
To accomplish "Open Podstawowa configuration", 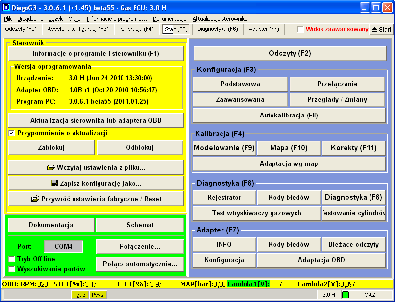I will point(240,84).
